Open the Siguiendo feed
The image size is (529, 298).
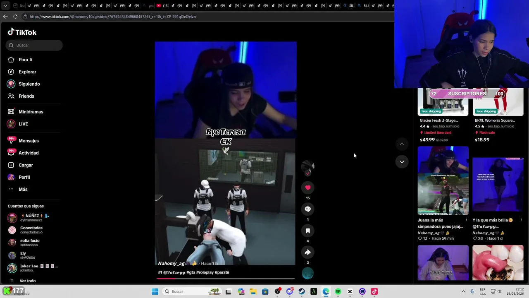point(24,84)
